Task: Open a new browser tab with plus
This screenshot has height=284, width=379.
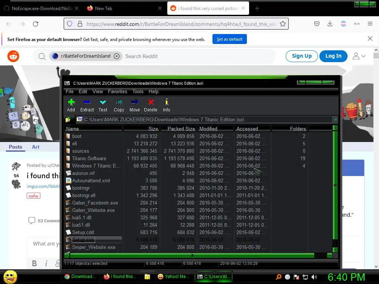Action: (x=257, y=9)
